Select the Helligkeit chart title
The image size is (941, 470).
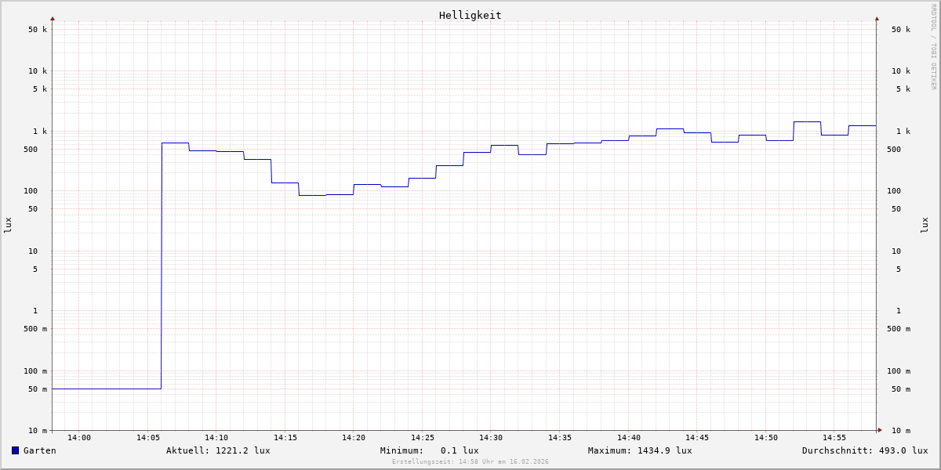click(x=470, y=15)
